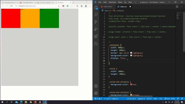Open the pull requests activity bar icon

tap(96, 44)
